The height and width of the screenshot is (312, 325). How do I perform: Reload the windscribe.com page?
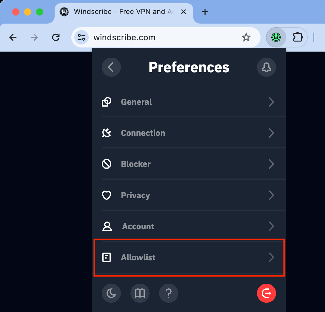(x=56, y=37)
